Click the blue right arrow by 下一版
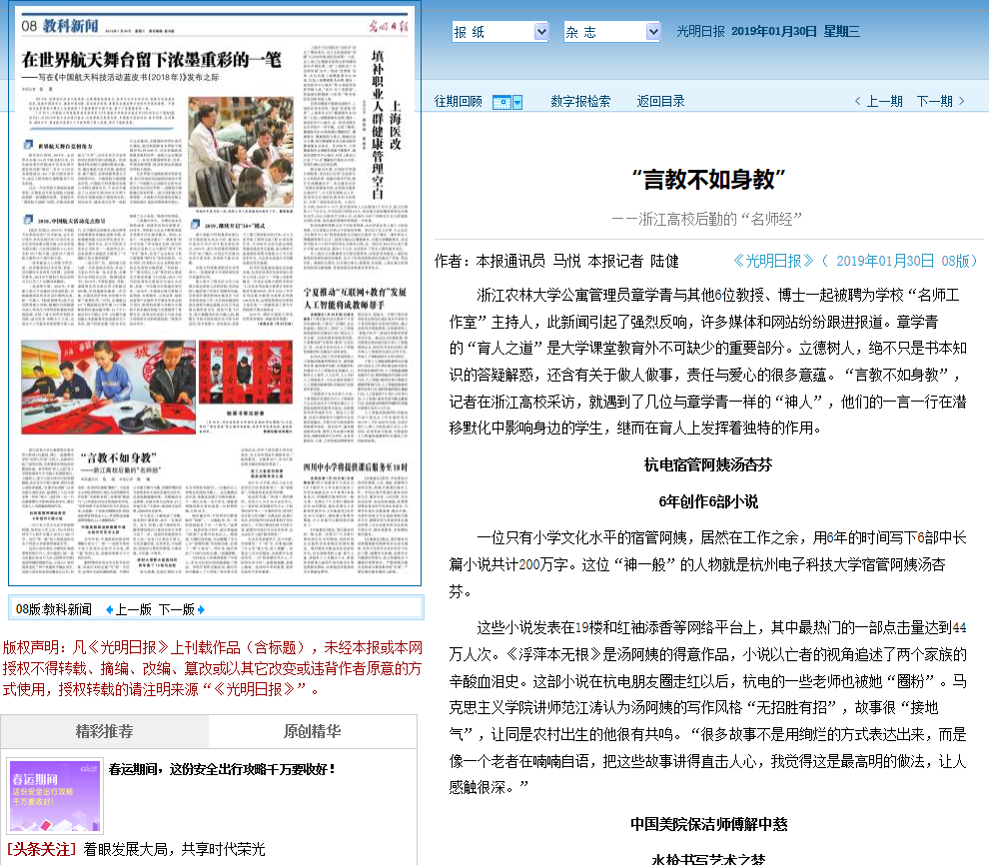 (201, 609)
